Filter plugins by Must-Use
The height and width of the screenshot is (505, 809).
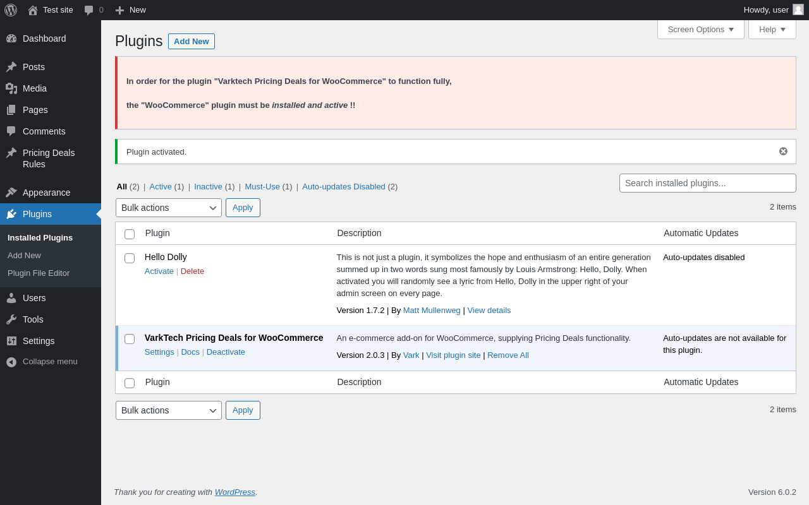pos(262,187)
